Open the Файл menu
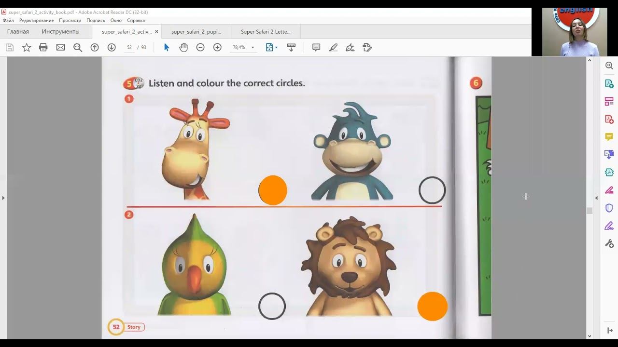618x347 pixels. click(x=8, y=20)
